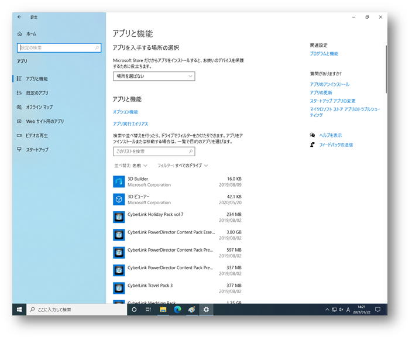Image resolution: width=412 pixels, height=340 pixels.
Task: Open File Explorer from taskbar
Action: coord(163,310)
